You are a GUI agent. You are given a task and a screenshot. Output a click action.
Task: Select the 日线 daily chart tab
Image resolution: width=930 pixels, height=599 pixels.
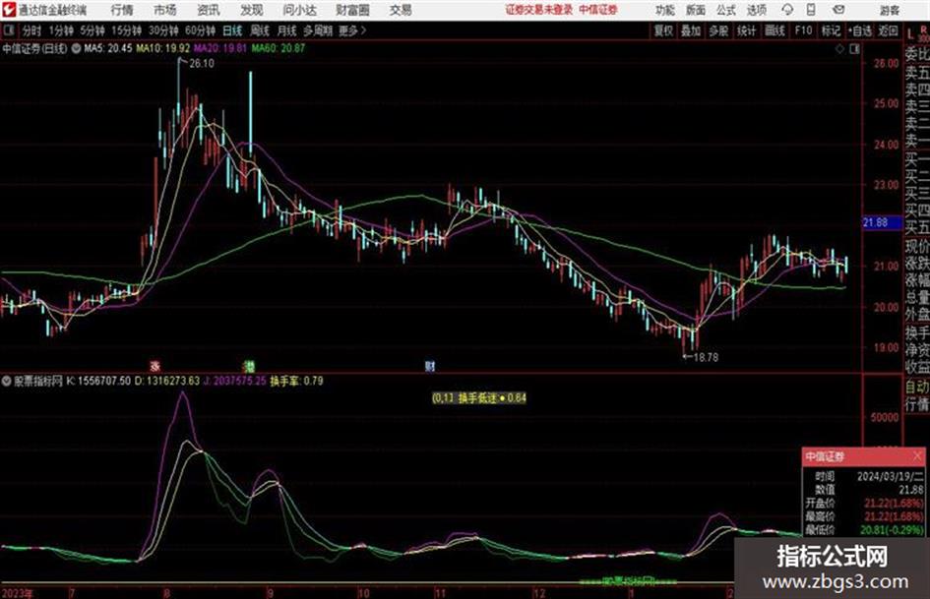(x=232, y=30)
